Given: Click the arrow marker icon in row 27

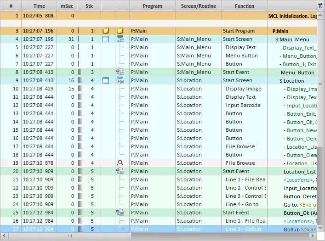Looking at the screenshot, I should pyautogui.click(x=121, y=229).
